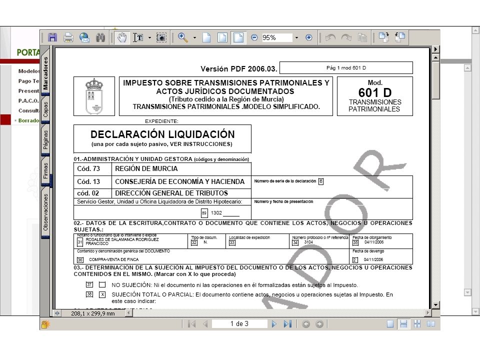The width and height of the screenshot is (480, 360).
Task: Click the document vertical scrollbar down arrow
Action: pos(435,304)
